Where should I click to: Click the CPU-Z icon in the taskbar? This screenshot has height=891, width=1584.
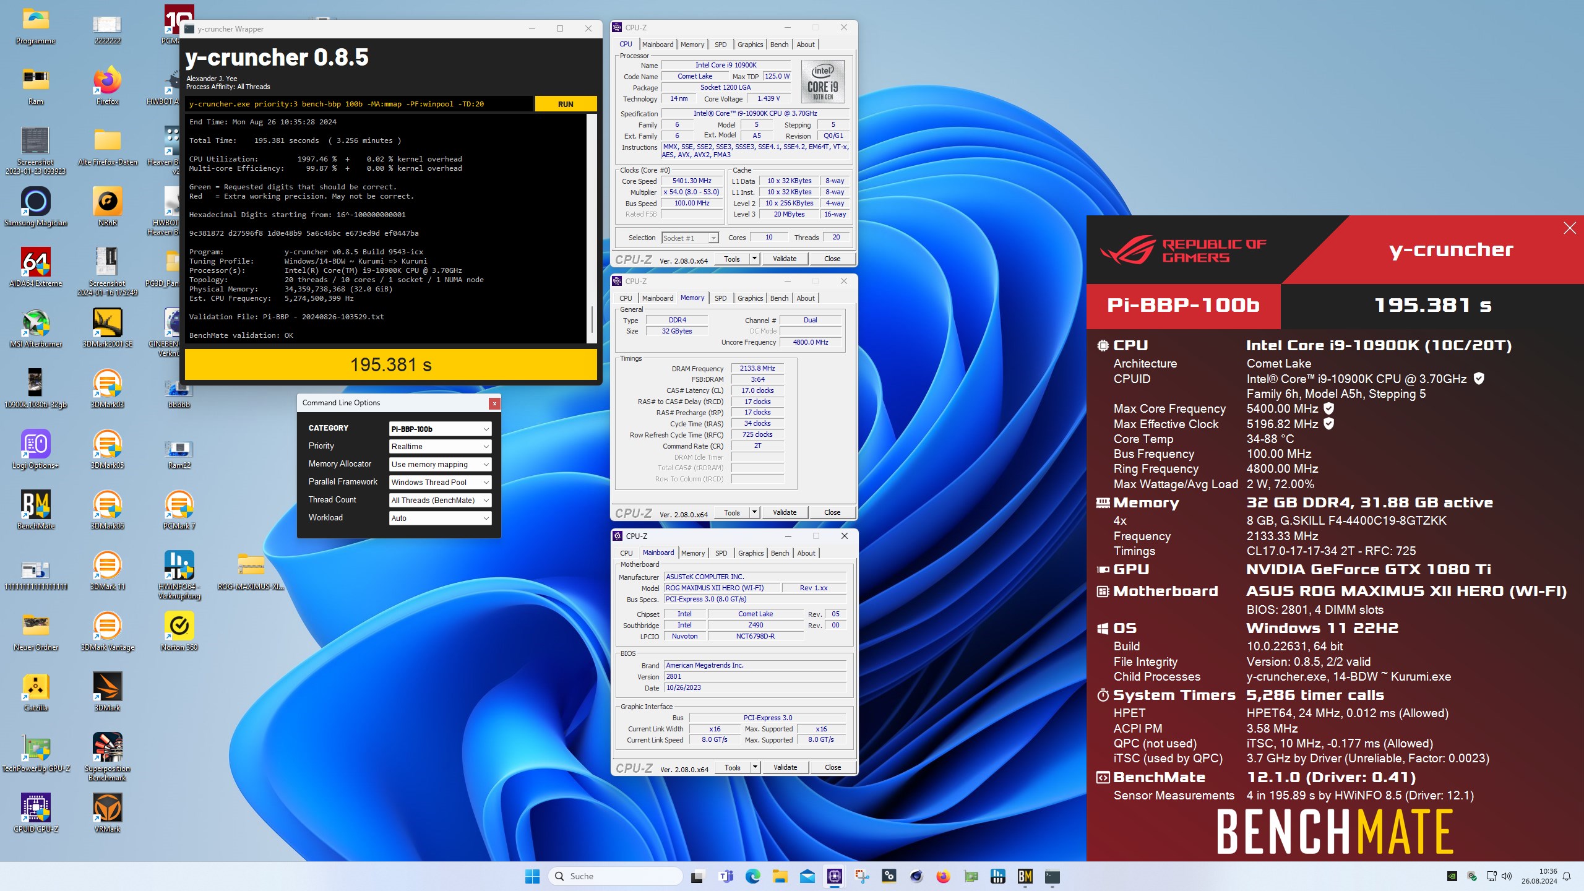click(835, 876)
